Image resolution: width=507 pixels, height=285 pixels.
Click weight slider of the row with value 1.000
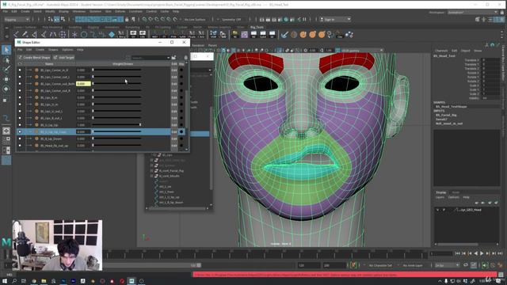click(x=116, y=125)
